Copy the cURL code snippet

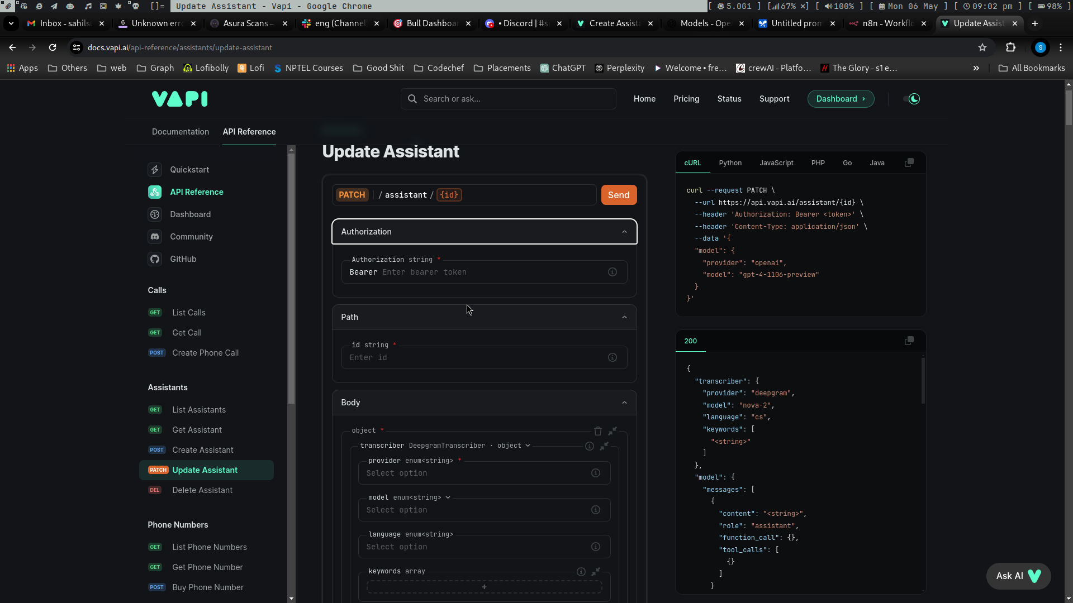click(909, 162)
